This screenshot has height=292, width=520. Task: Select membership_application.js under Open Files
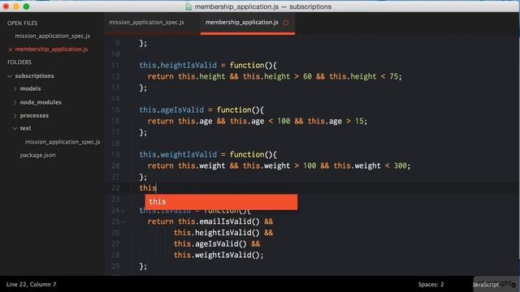tap(51, 49)
